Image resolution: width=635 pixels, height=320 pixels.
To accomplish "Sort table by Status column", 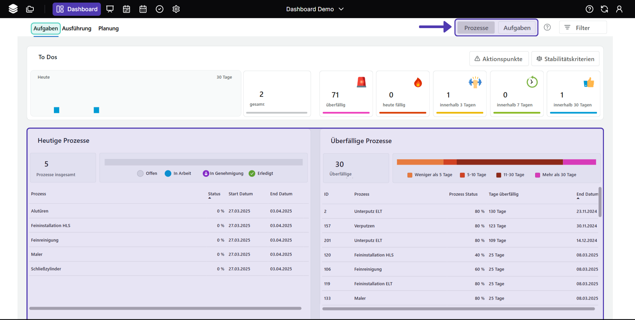I will point(214,194).
